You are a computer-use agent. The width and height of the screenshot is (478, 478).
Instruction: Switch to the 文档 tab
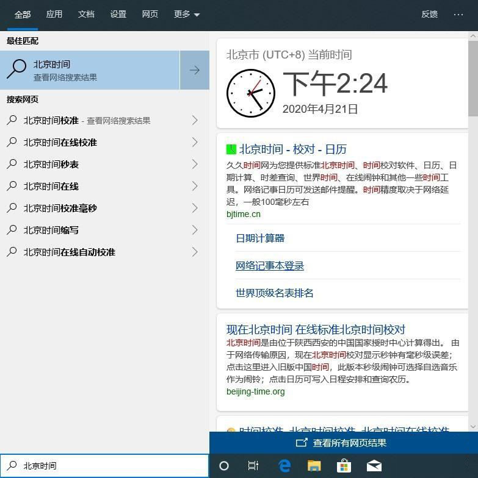pyautogui.click(x=86, y=15)
